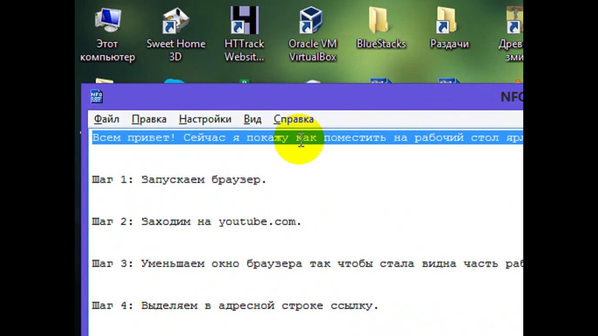
Task: Click the highlighted line 'Всем привет!'
Action: pos(307,138)
